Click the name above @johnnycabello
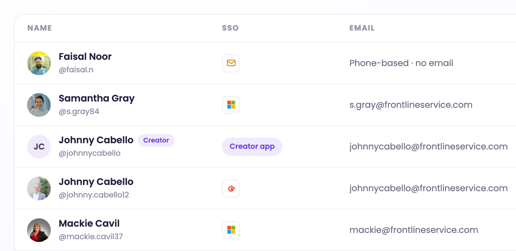This screenshot has height=251, width=516. (96, 140)
